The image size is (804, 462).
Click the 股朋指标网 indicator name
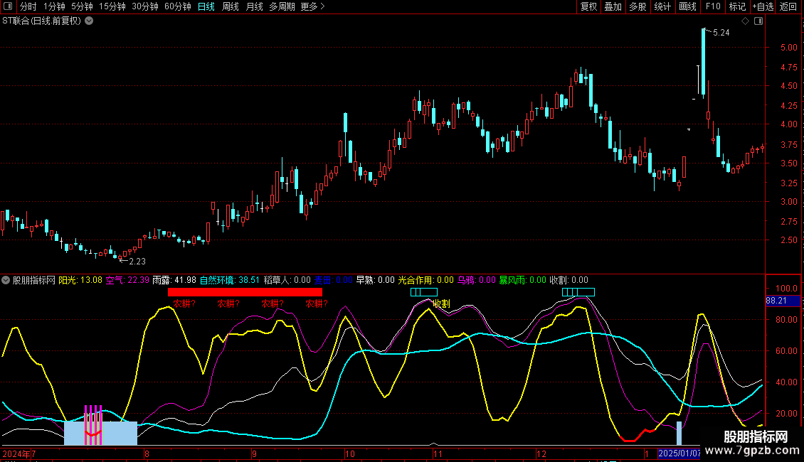tap(34, 280)
